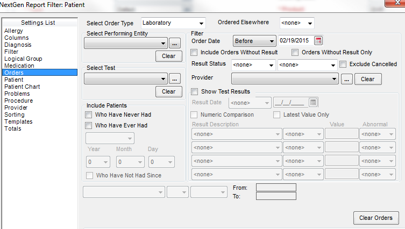
Task: Open the Month dropdown under Include Patients
Action: 130,162
